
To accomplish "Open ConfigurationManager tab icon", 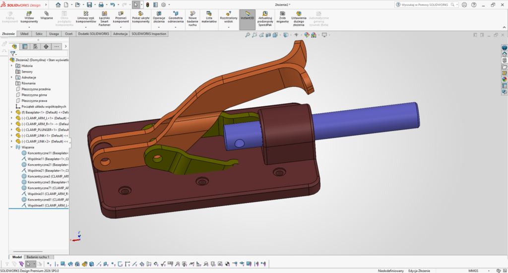I will click(x=35, y=47).
